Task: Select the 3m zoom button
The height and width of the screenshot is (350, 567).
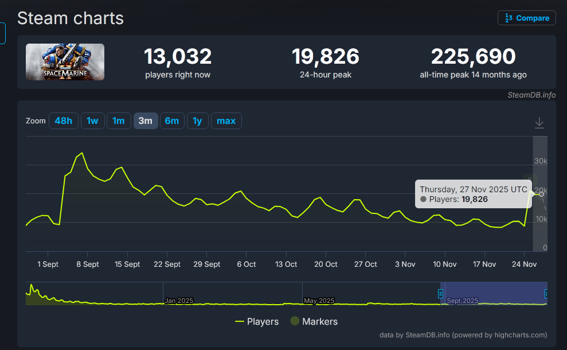Action: click(145, 121)
